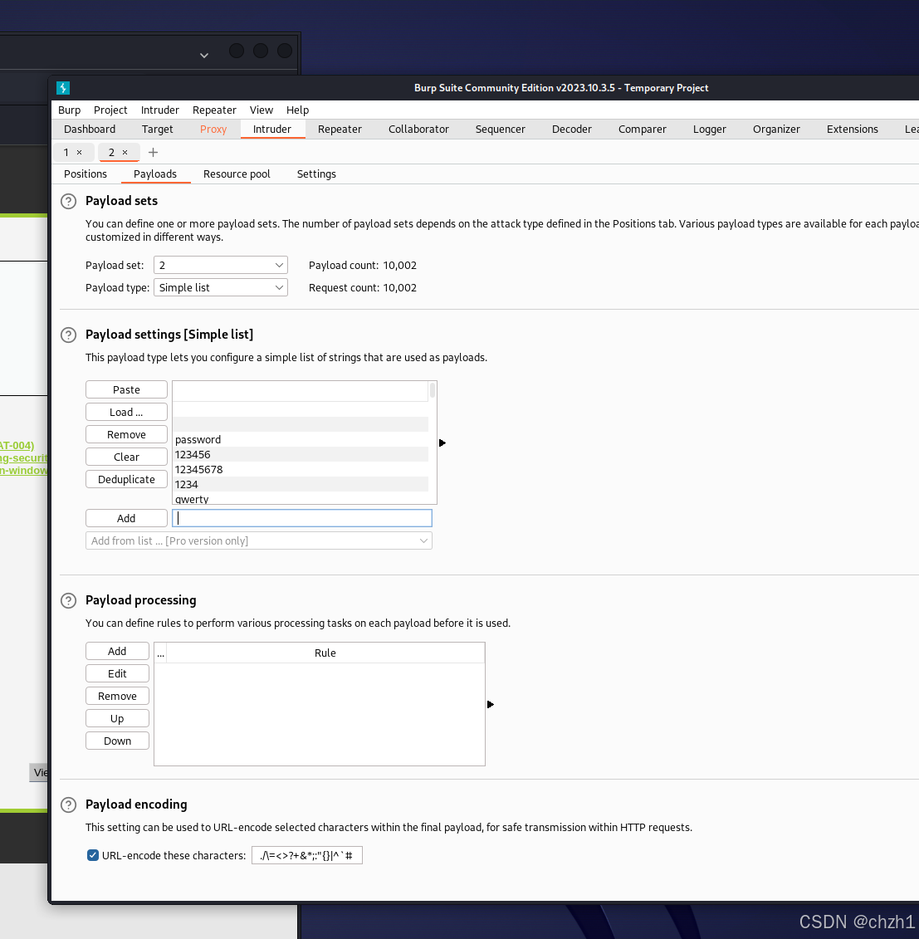This screenshot has height=939, width=919.
Task: Switch to Sequencer tab
Action: pos(501,130)
